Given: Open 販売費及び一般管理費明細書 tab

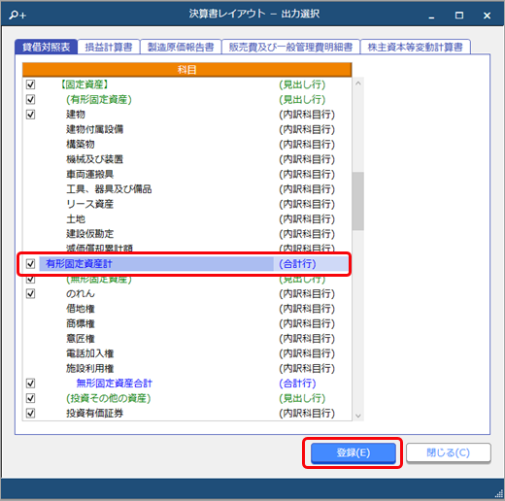Looking at the screenshot, I should click(290, 47).
